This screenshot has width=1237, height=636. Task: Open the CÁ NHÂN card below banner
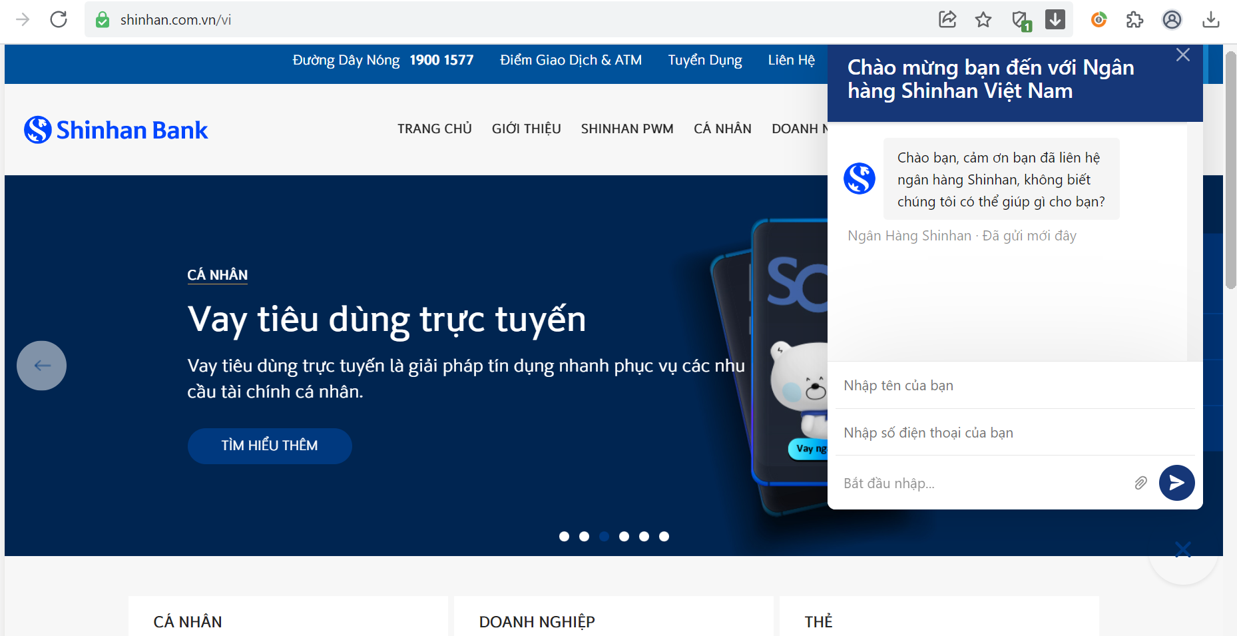288,616
